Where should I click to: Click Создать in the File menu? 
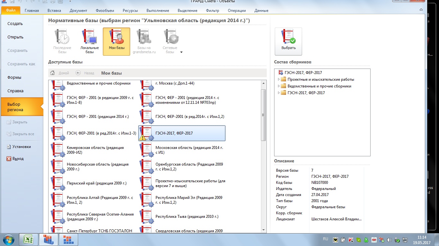pos(22,24)
